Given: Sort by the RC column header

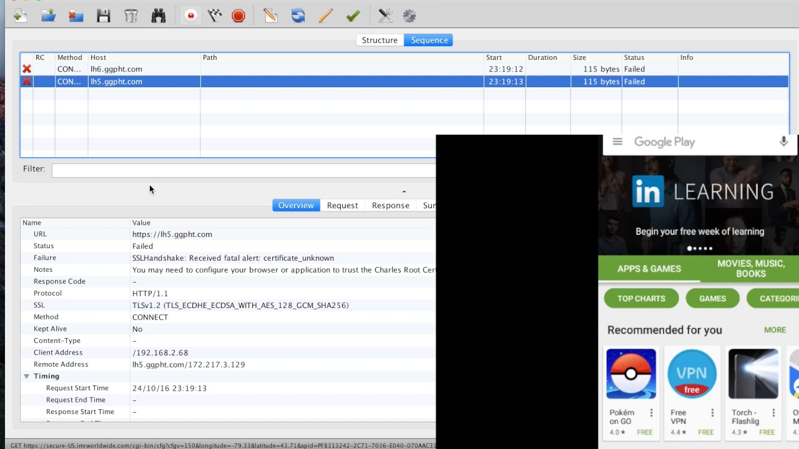Looking at the screenshot, I should click(43, 57).
